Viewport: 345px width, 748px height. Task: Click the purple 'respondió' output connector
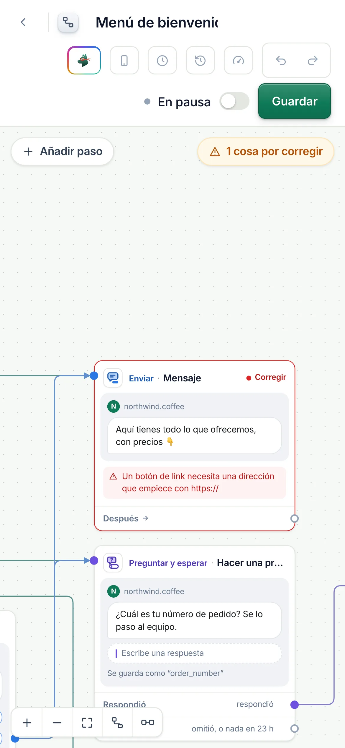click(x=294, y=705)
